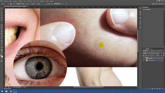
Task: Open the Opacidade slider dropdown
Action: [164, 53]
